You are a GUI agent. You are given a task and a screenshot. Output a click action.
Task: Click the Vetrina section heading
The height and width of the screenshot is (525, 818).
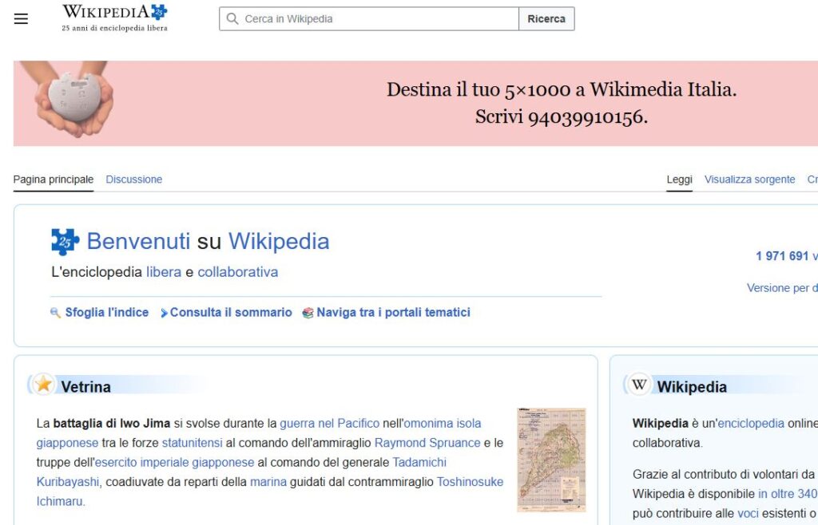click(85, 387)
